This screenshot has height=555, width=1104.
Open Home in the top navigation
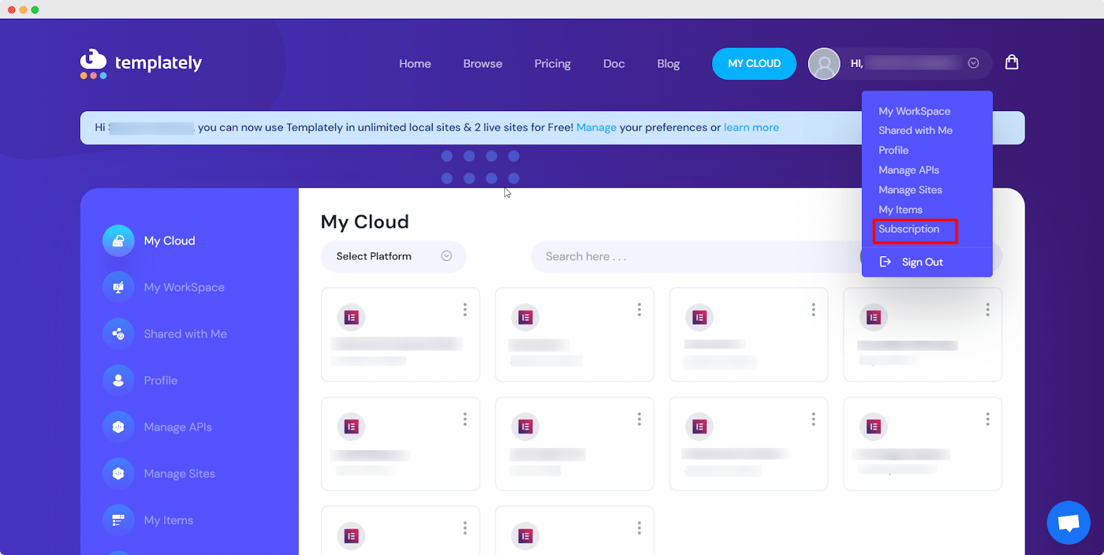(x=415, y=64)
